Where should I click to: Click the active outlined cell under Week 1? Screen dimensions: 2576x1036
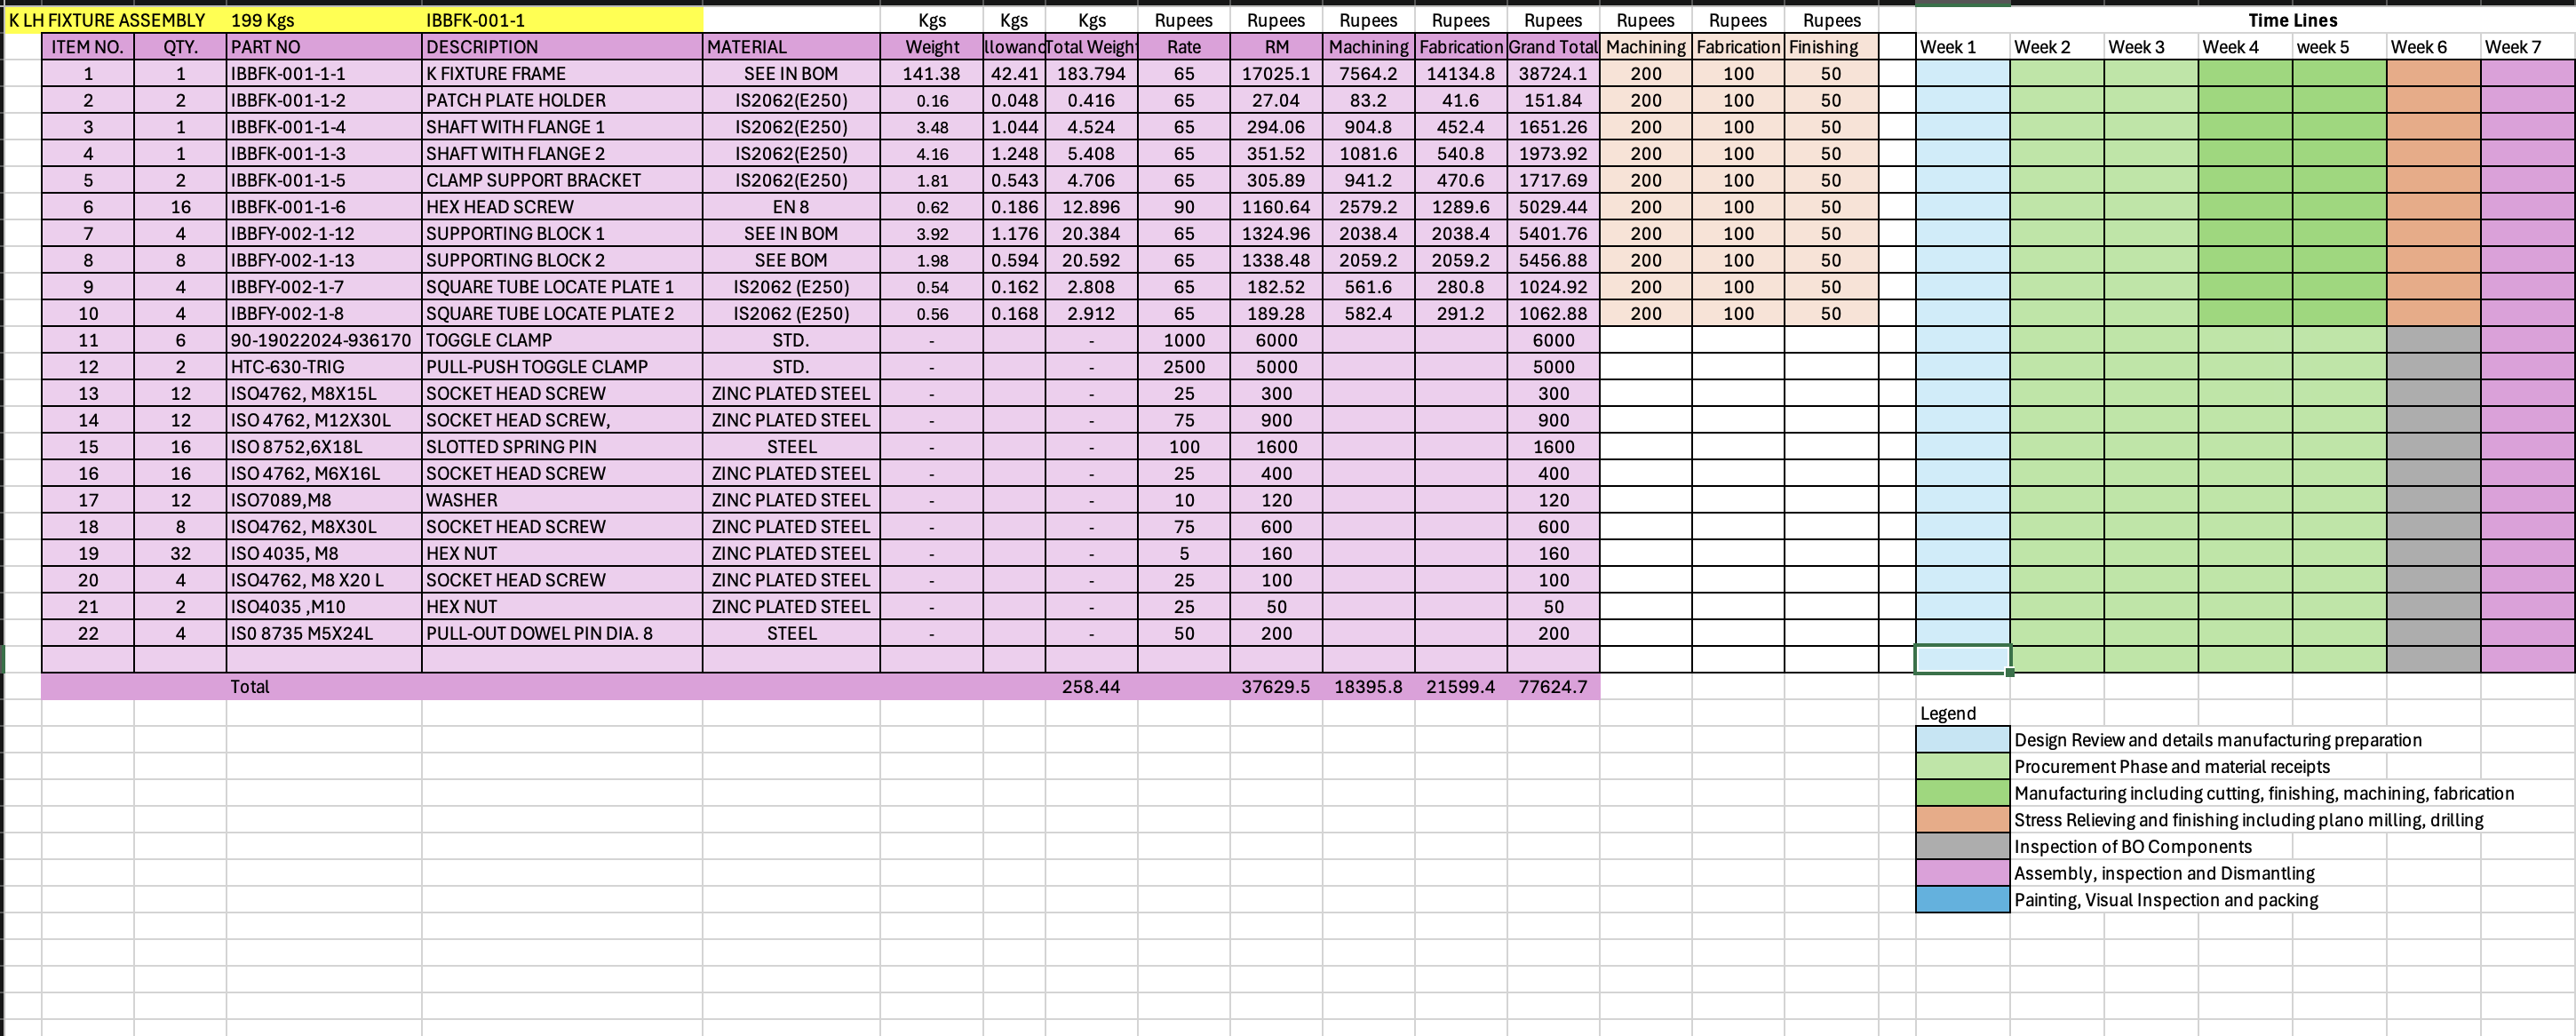coord(1962,660)
